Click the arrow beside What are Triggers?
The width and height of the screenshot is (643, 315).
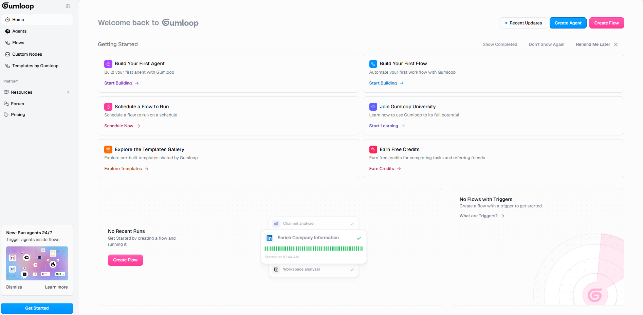502,216
